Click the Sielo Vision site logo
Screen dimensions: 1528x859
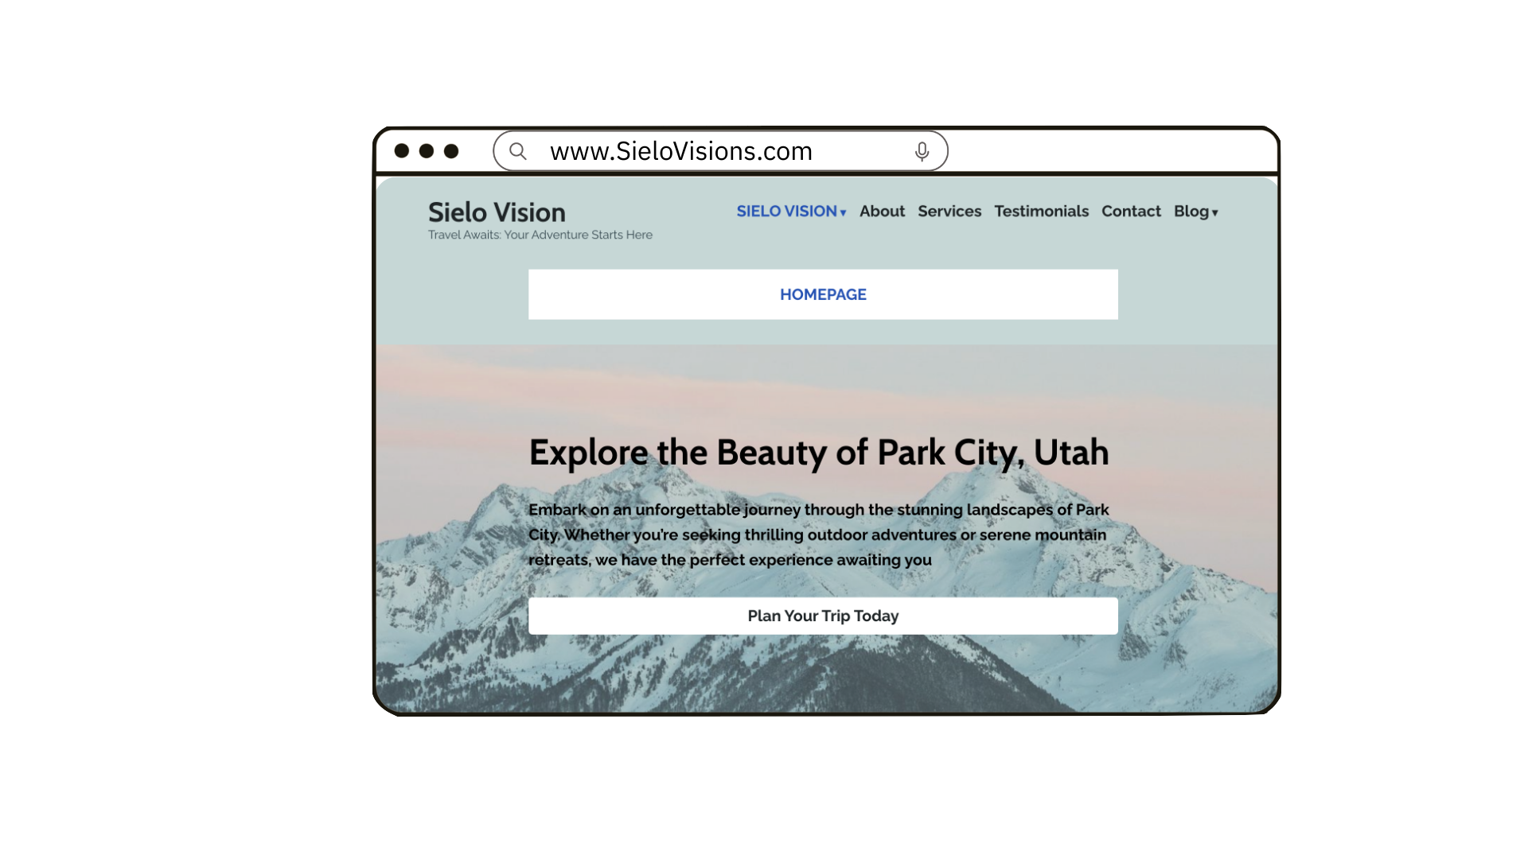496,212
